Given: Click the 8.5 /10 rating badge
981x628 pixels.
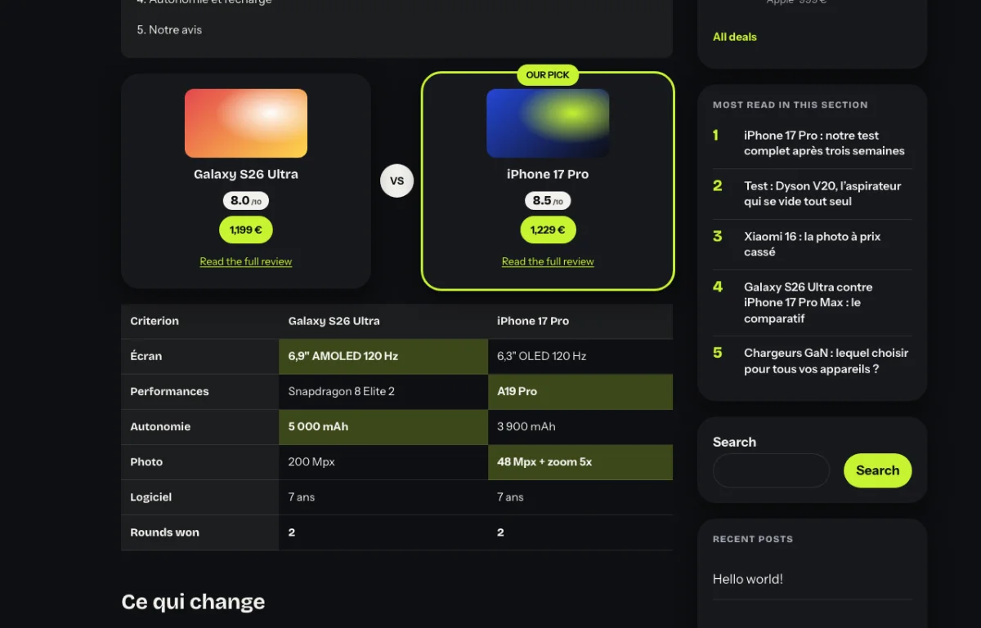Looking at the screenshot, I should point(548,201).
